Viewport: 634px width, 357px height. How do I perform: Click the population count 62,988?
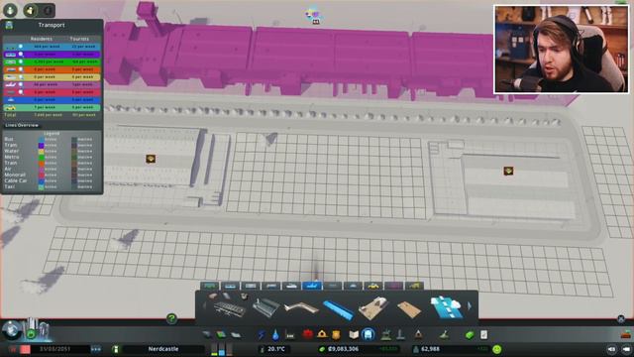[x=430, y=349]
